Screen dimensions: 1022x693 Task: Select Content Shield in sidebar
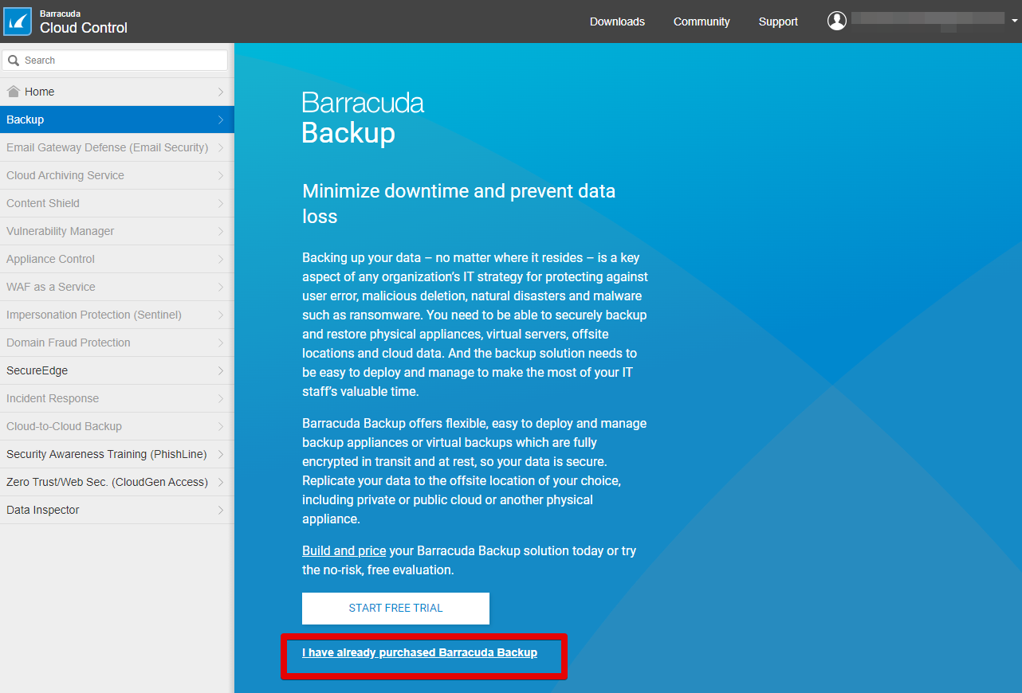117,203
